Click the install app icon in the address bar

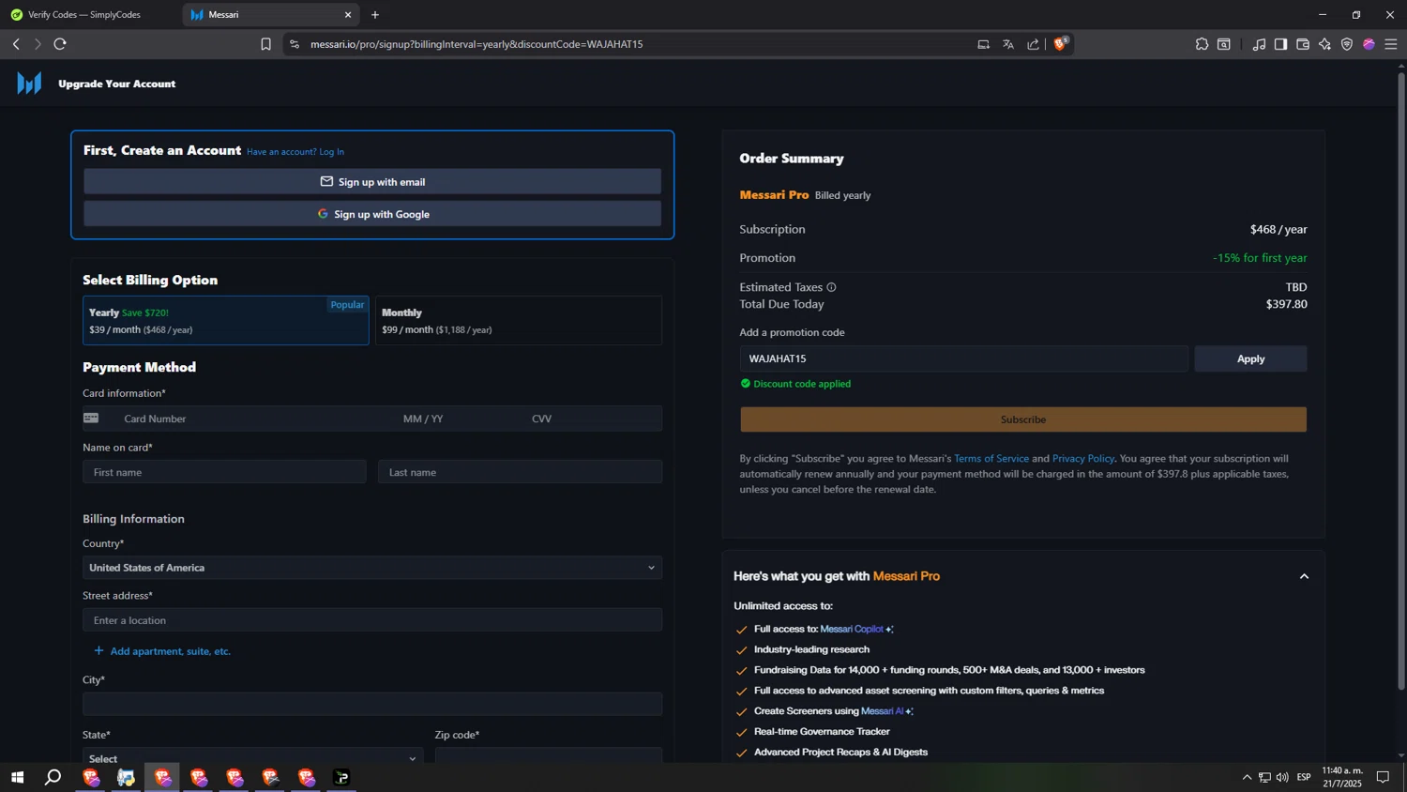(983, 44)
